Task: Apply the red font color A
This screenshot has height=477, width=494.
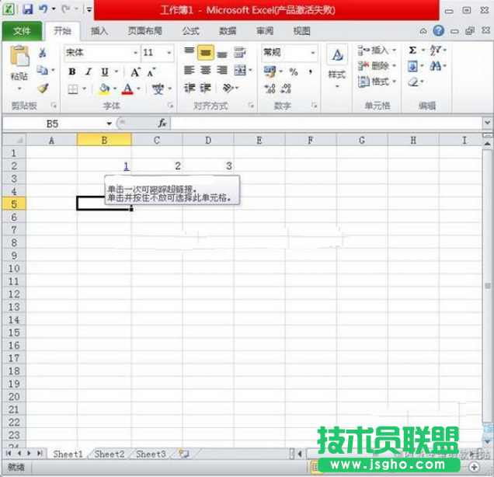Action: [127, 89]
